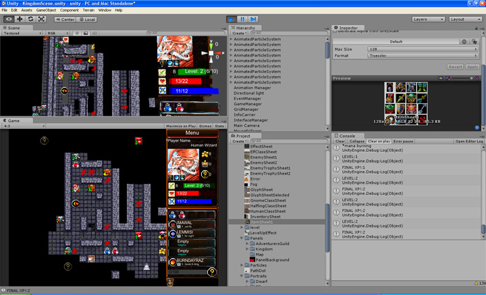Open Project Create dropdown
486x295 pixels.
point(239,141)
